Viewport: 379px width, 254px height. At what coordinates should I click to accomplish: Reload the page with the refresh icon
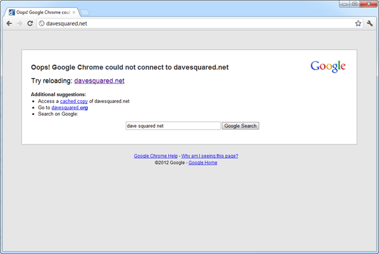tap(30, 23)
